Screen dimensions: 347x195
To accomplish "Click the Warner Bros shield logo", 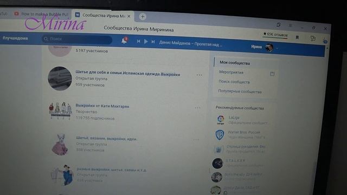I will pos(220,134).
